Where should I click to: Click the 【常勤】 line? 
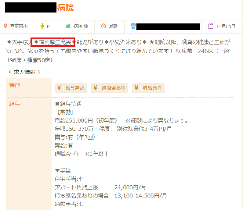[x=65, y=112]
